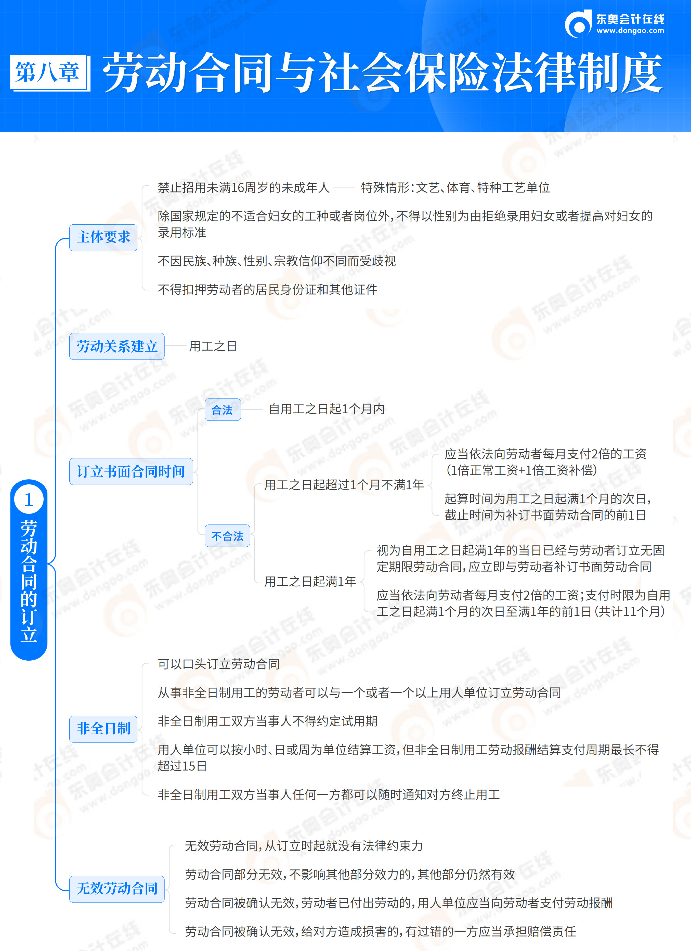Image resolution: width=691 pixels, height=951 pixels.
Task: Click the root node 劳动合同的订立
Action: coord(29,570)
